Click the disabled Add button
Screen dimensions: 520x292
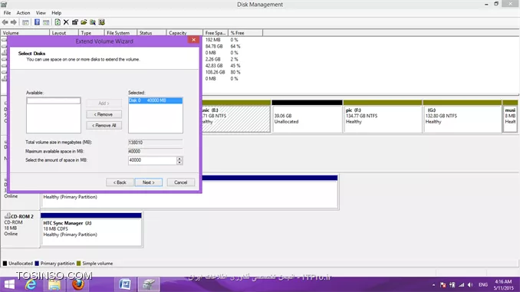pos(104,103)
